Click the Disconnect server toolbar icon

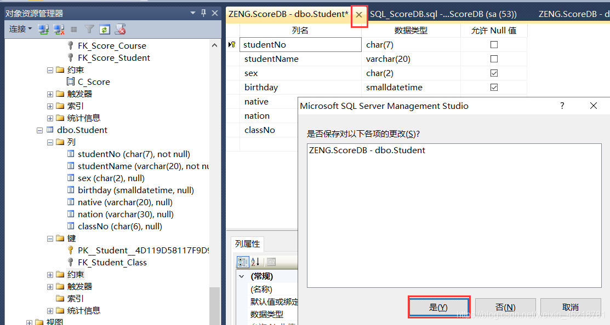(x=59, y=30)
